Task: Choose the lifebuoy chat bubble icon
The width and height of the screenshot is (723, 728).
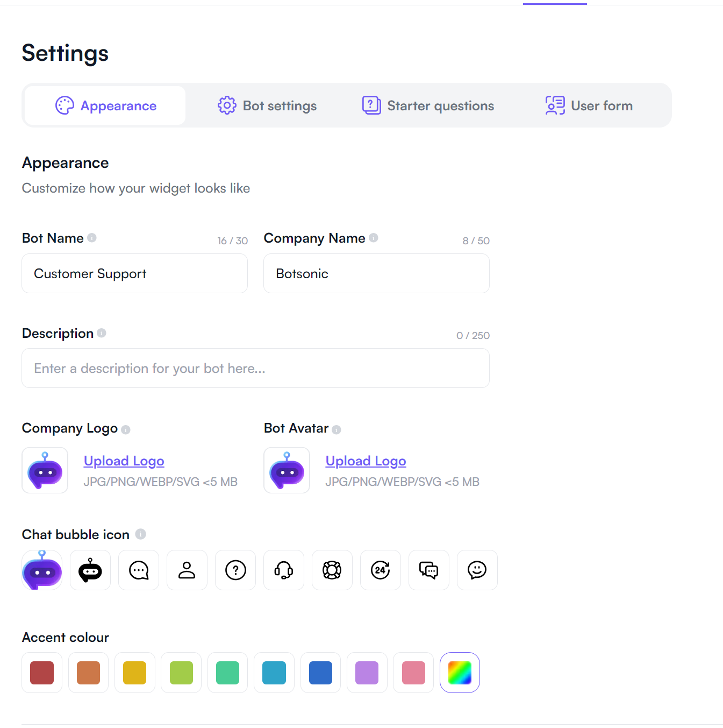Action: (x=332, y=570)
